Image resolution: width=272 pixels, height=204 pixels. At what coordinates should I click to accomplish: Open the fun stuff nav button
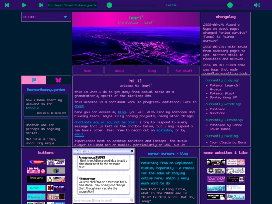click(184, 71)
